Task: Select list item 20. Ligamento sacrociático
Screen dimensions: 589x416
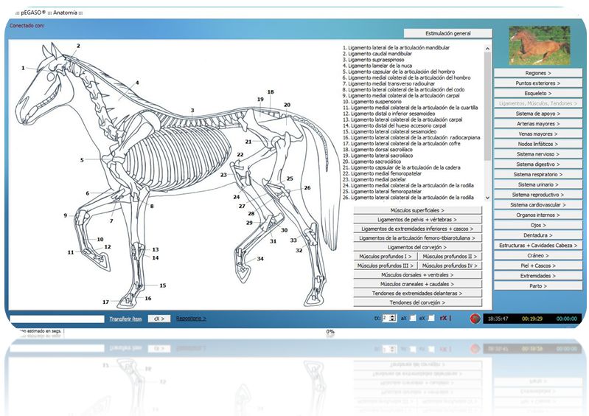Action: point(372,162)
